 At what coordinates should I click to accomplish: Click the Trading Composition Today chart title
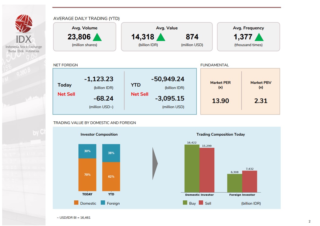tap(221, 135)
